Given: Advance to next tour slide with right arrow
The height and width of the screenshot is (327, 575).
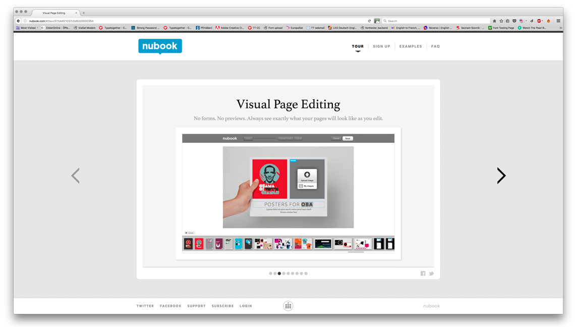Looking at the screenshot, I should click(501, 176).
